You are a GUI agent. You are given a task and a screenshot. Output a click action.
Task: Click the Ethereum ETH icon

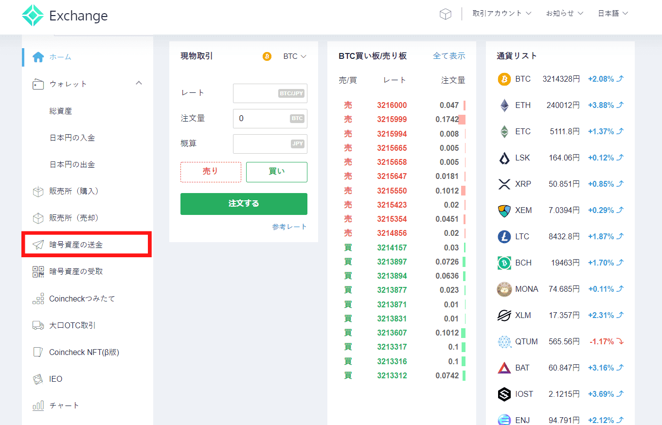click(504, 105)
